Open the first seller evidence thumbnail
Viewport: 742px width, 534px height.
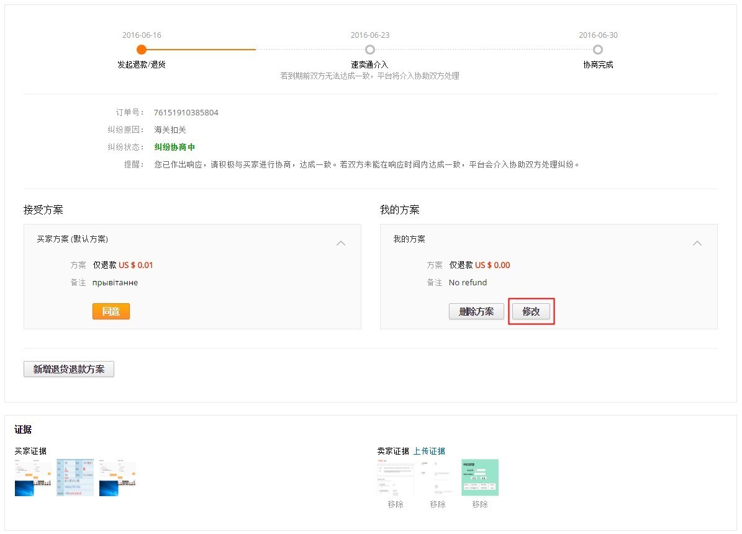click(395, 476)
